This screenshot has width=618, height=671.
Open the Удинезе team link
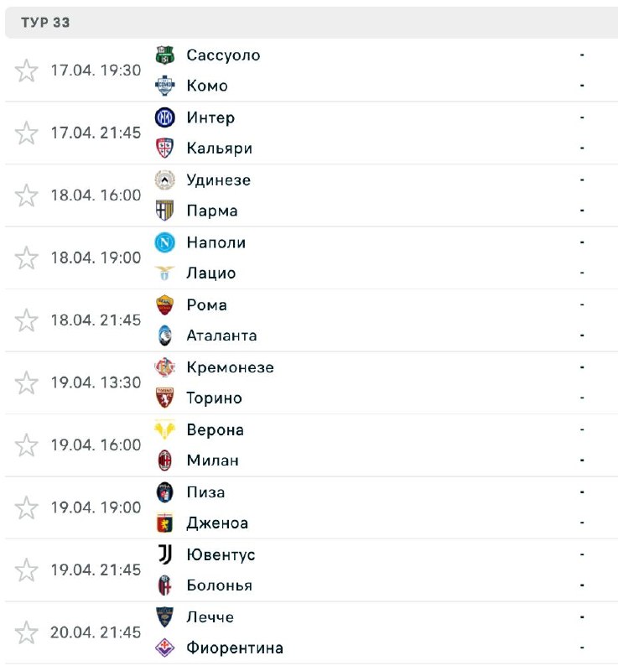pyautogui.click(x=218, y=180)
